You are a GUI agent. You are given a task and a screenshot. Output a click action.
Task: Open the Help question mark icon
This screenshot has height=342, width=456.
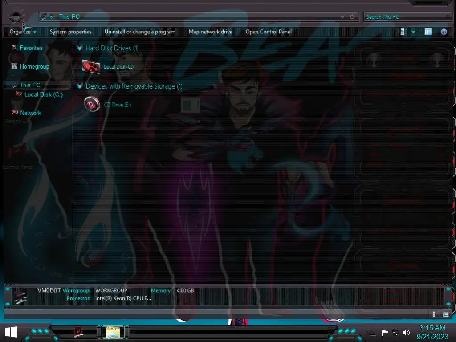(x=444, y=32)
